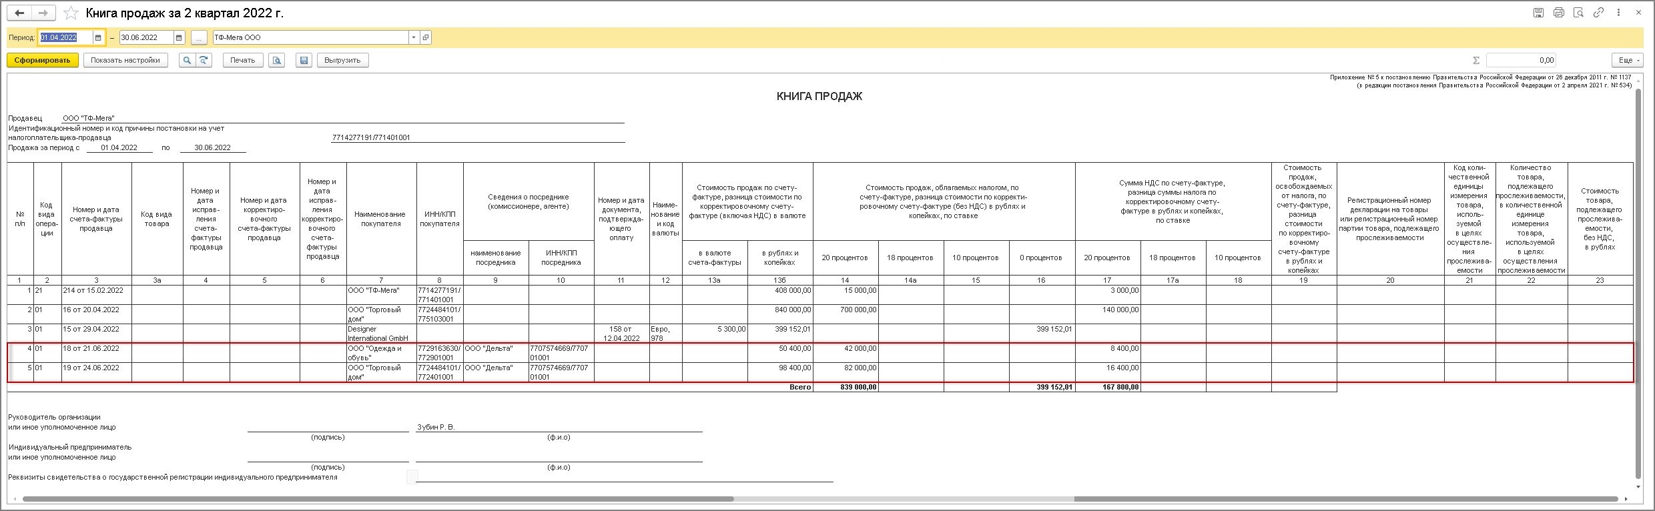Click buyer cell ООО "ТФ-Мега" in row 1
Viewport: 1655px width, 511px height.
pos(382,295)
